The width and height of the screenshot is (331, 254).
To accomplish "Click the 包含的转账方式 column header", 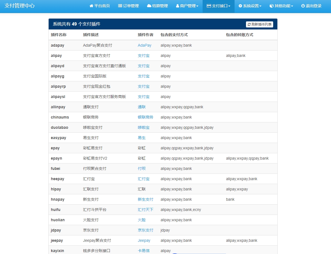I will (x=240, y=35).
